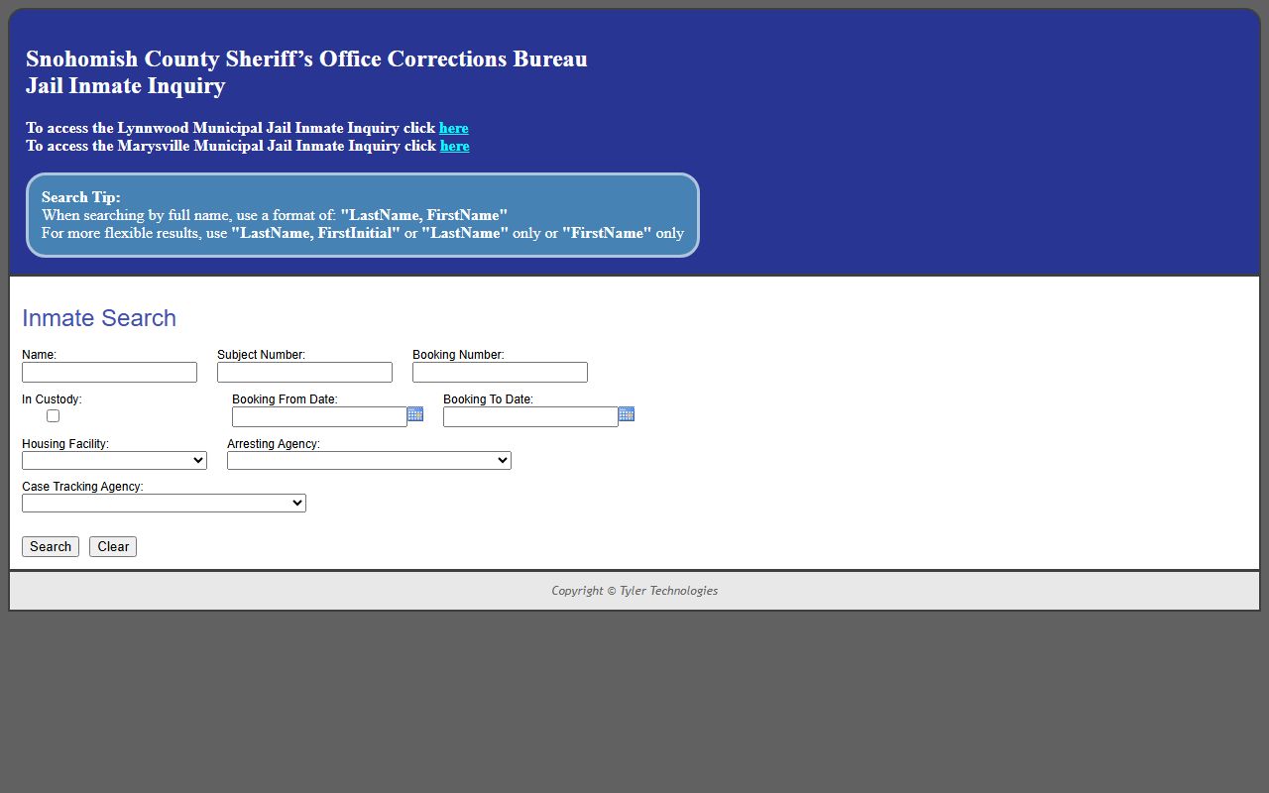The height and width of the screenshot is (793, 1269).
Task: Click the Clear button
Action: click(113, 547)
